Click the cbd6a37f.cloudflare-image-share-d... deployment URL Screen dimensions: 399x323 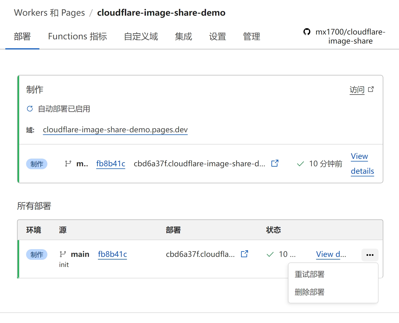click(x=199, y=164)
